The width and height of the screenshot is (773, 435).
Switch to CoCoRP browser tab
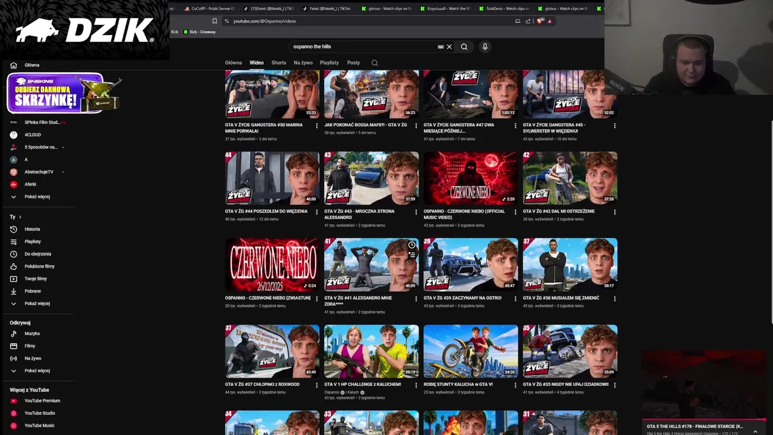point(209,8)
